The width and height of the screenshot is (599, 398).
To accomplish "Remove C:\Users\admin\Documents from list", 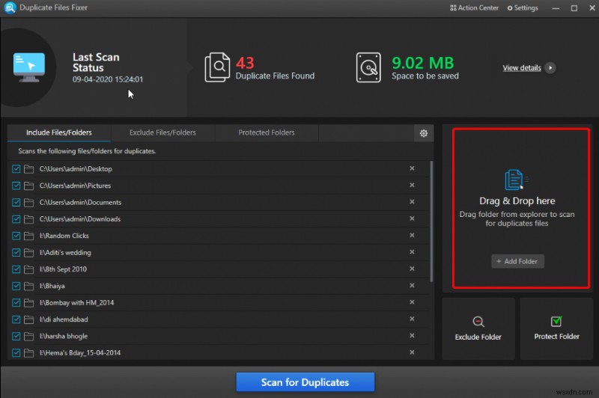I will tap(412, 202).
